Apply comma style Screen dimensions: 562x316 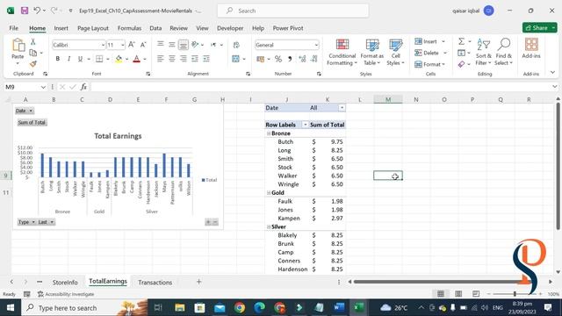click(290, 59)
